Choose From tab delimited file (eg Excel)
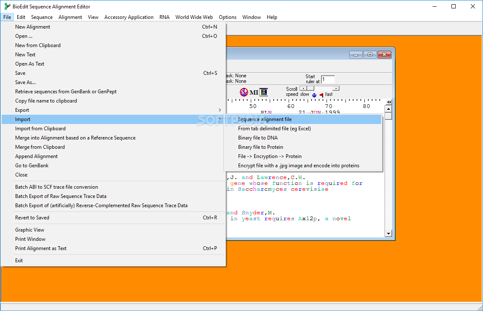The width and height of the screenshot is (483, 311). (303, 129)
